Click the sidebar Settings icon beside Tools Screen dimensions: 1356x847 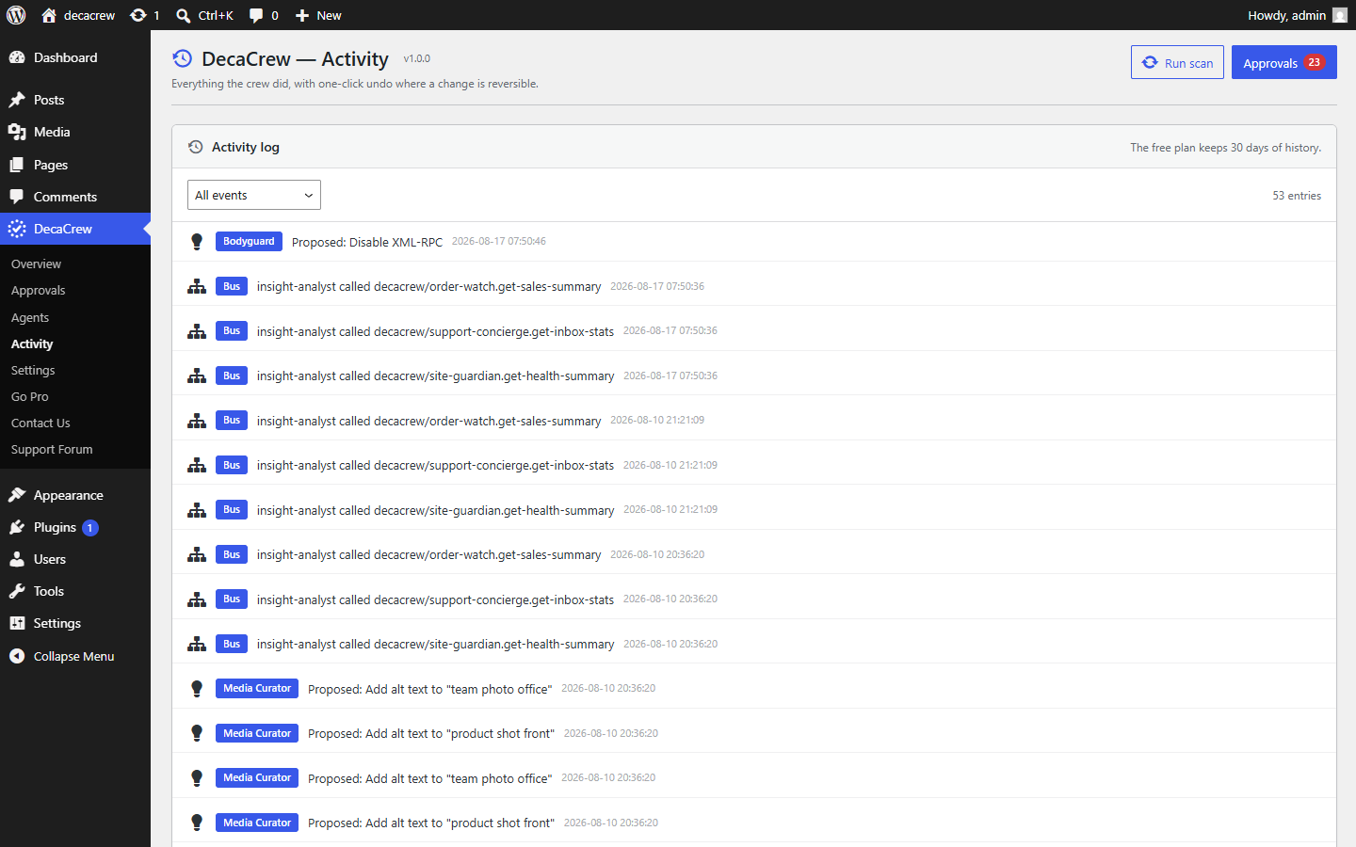pos(17,623)
